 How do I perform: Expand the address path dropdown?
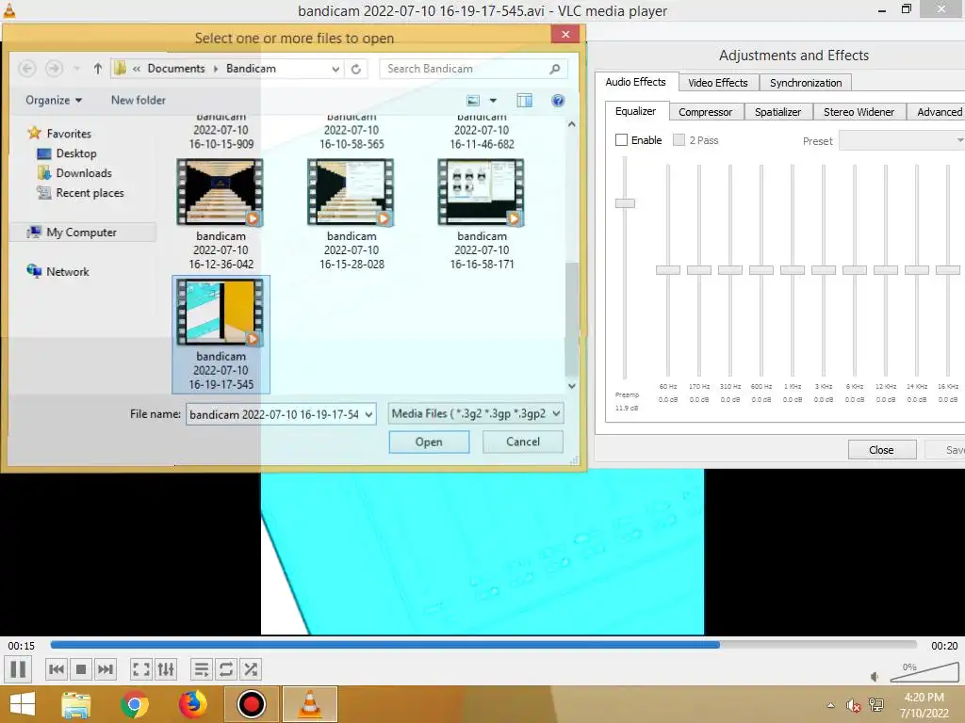[x=335, y=69]
